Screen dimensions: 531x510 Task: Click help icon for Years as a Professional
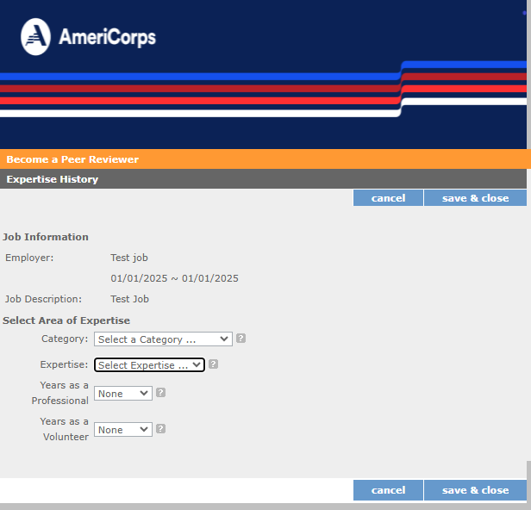161,393
